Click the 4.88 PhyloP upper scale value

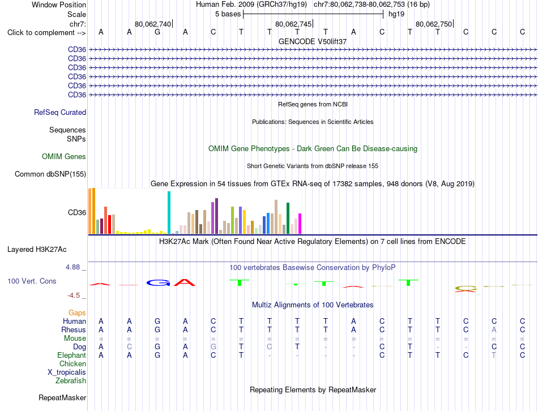click(73, 267)
